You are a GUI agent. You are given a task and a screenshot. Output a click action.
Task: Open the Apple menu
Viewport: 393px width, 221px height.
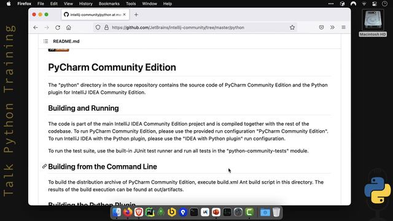pyautogui.click(x=9, y=4)
